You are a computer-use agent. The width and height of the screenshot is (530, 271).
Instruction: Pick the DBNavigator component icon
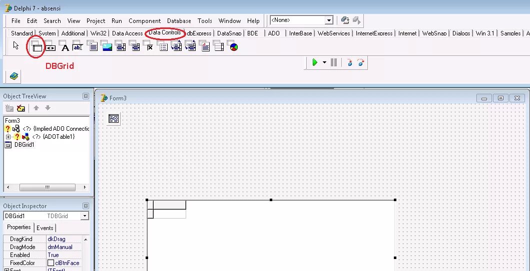coord(50,46)
